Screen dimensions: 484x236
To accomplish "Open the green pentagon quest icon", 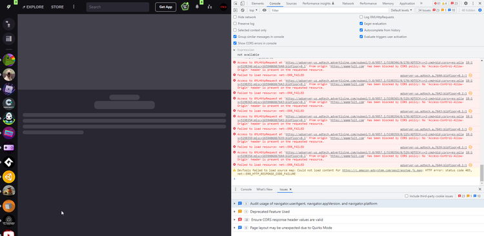I will point(185,6).
